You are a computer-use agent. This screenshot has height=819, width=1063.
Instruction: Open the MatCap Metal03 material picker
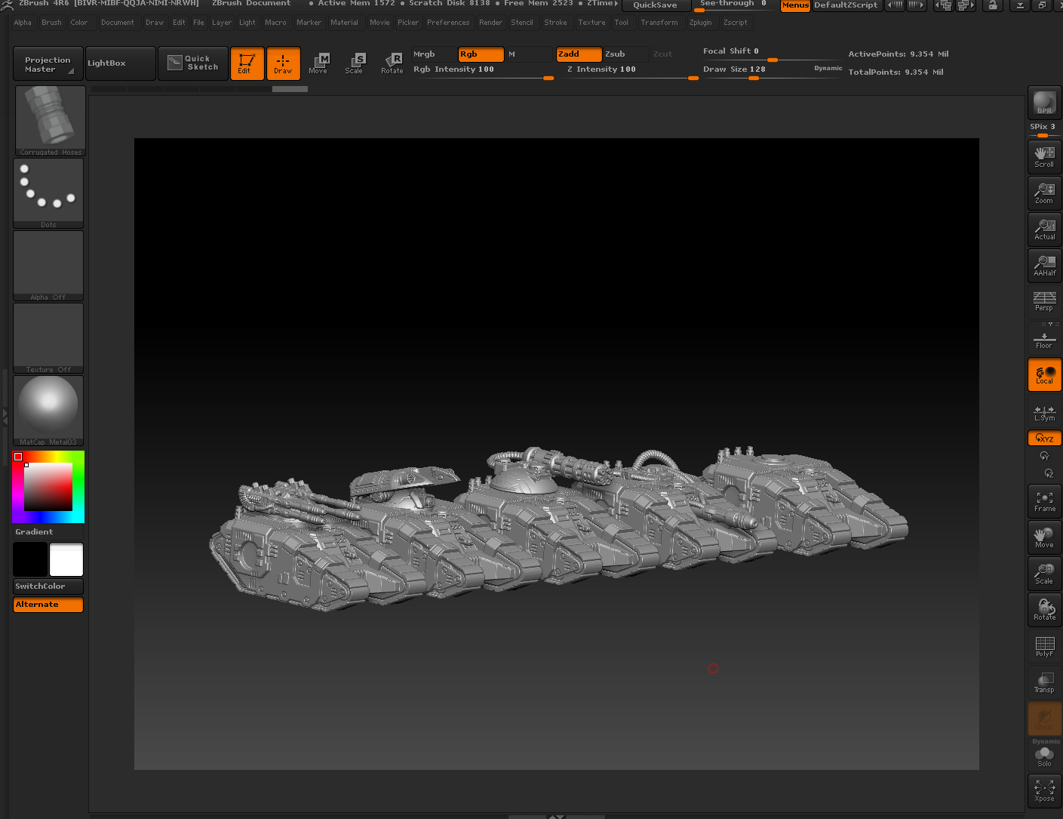[x=48, y=410]
